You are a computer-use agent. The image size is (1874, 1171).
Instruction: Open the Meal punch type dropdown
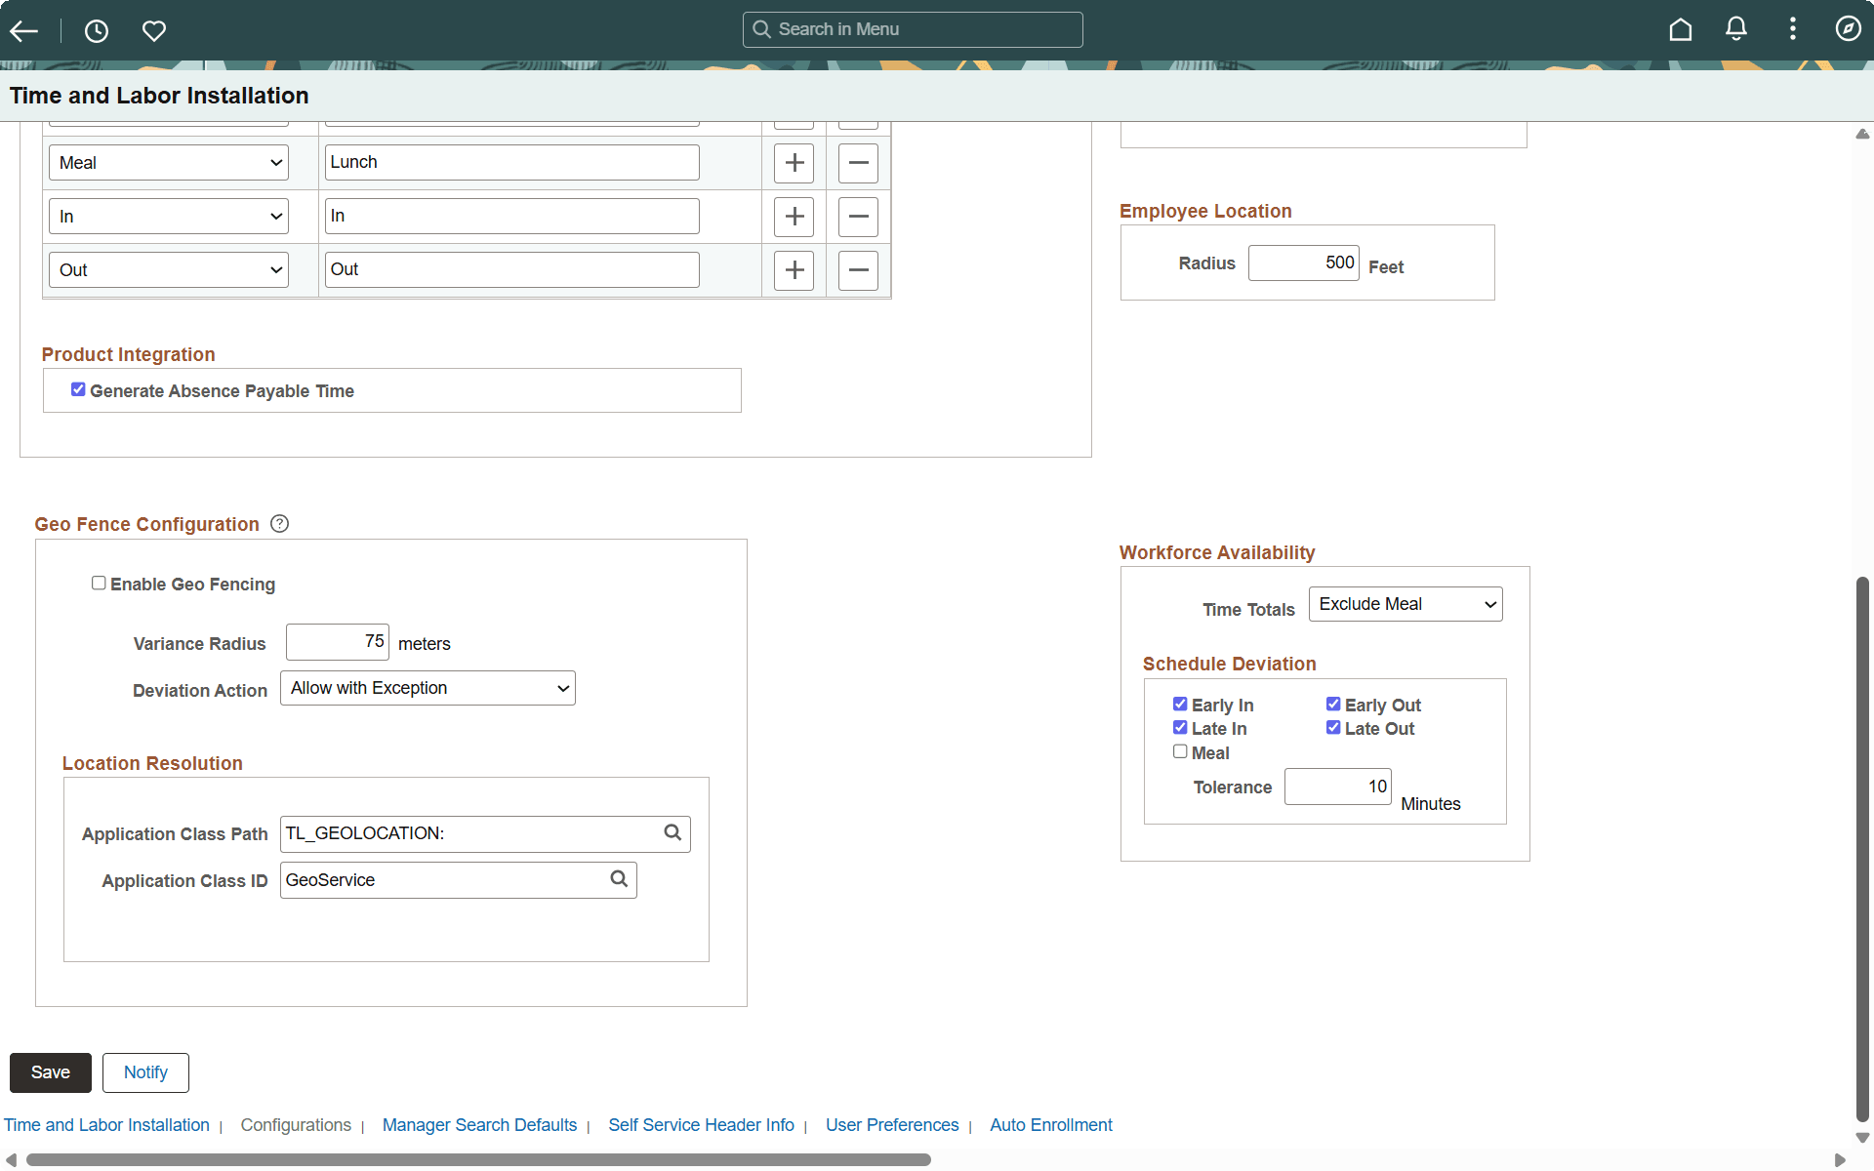coord(167,162)
